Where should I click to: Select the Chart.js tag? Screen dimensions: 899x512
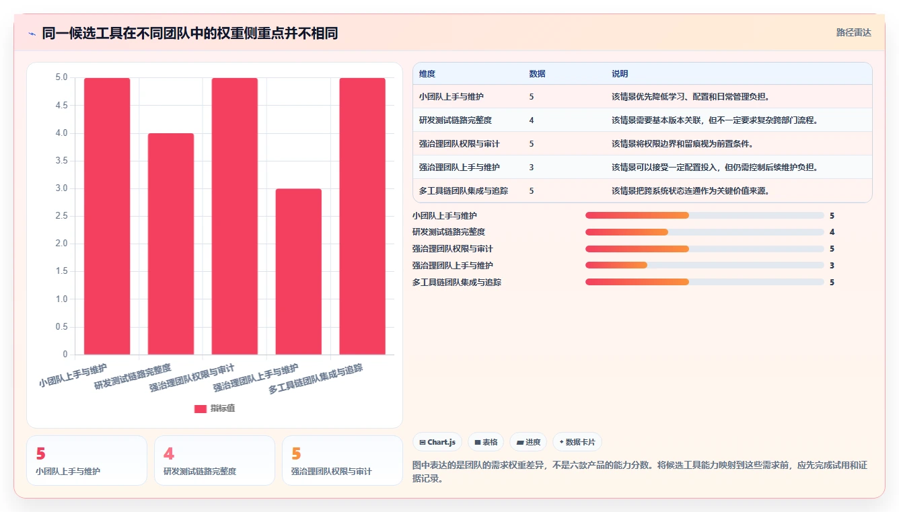click(x=437, y=442)
